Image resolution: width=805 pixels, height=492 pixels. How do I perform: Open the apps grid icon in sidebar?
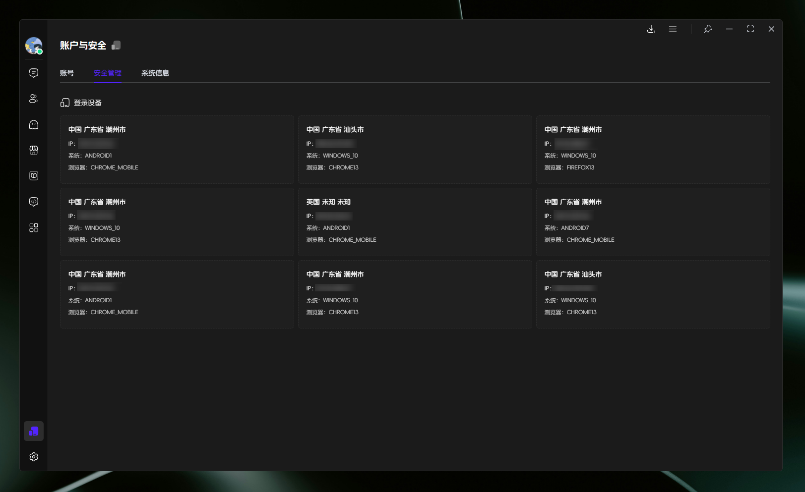click(x=34, y=227)
